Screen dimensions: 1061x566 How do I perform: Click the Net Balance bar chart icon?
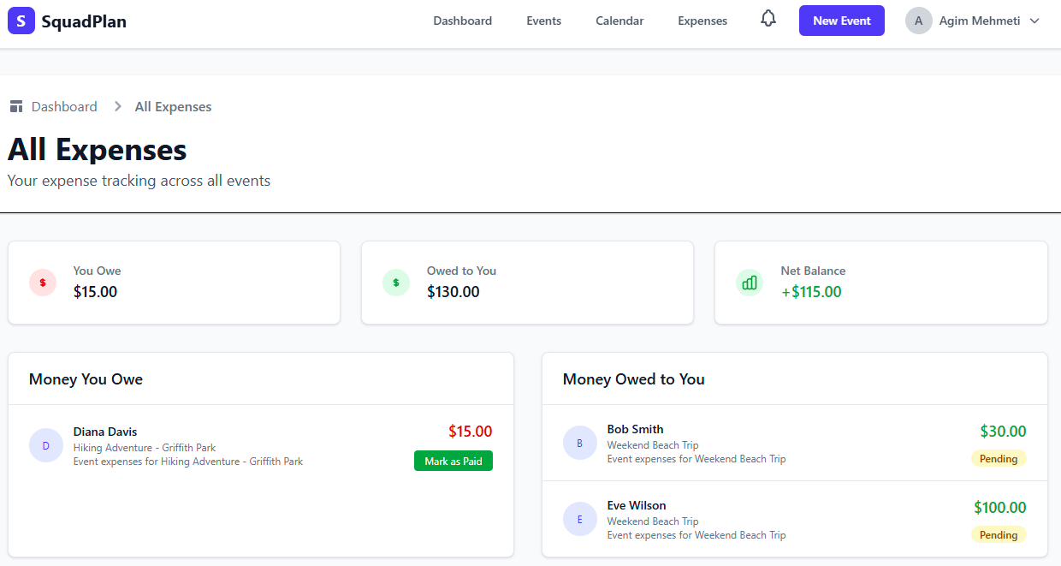pos(750,282)
